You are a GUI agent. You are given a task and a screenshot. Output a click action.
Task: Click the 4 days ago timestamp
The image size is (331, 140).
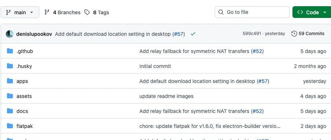point(313,96)
